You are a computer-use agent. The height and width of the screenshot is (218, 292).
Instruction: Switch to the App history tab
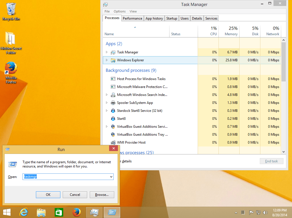154,18
